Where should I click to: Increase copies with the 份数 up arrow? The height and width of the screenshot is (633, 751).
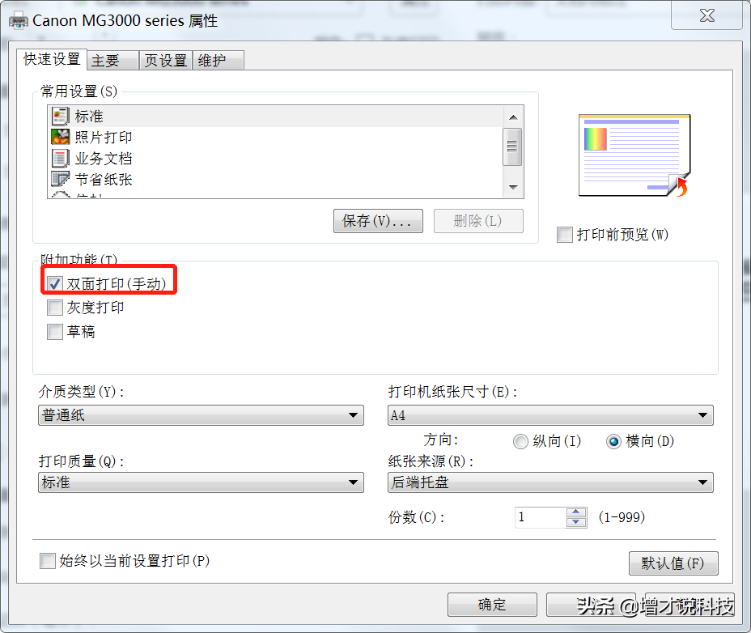coord(576,512)
